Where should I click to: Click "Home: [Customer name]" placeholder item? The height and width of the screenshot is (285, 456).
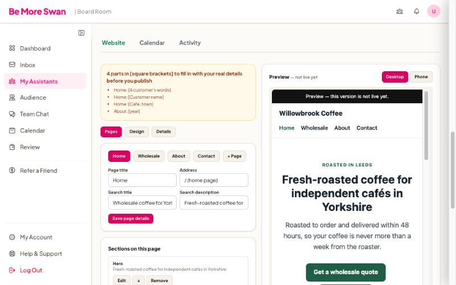[x=139, y=97]
